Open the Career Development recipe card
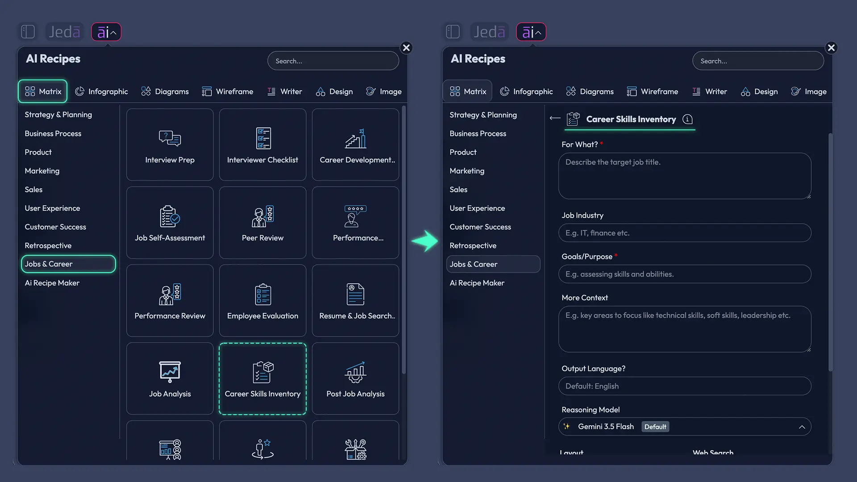Viewport: 857px width, 482px height. 355,145
